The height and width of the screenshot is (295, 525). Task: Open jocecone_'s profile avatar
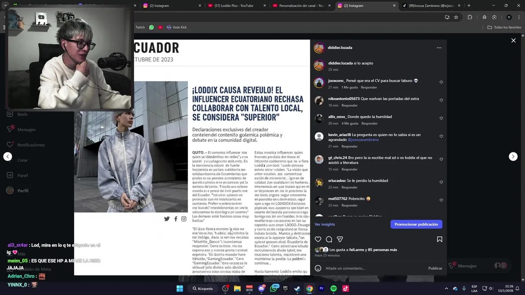[319, 82]
